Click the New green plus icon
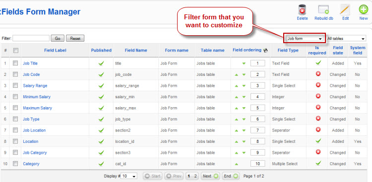Screen dimensions: 372x182 pos(363,10)
